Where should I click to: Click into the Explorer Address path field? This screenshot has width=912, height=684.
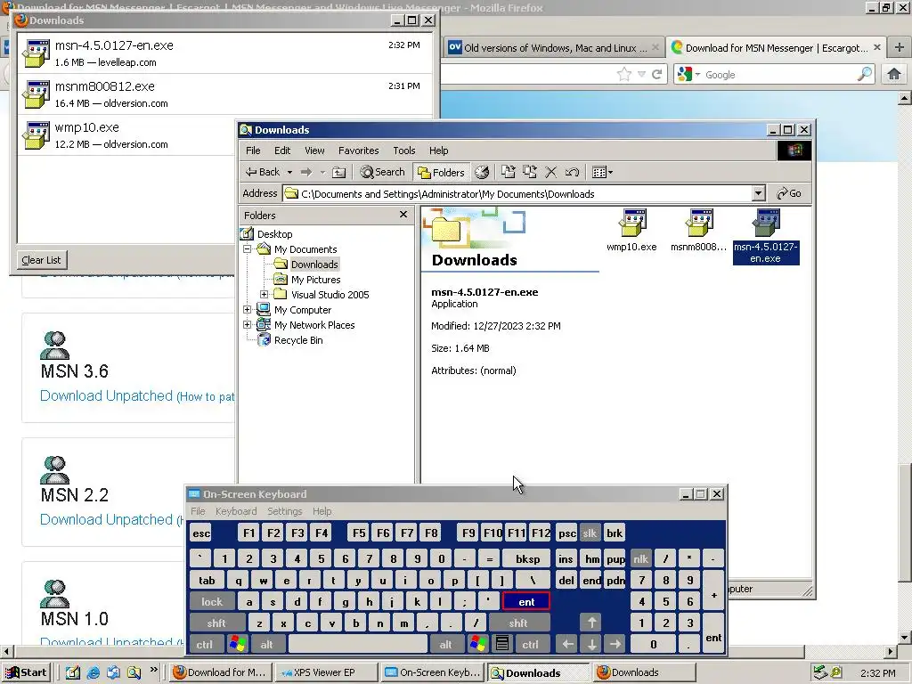tap(517, 193)
